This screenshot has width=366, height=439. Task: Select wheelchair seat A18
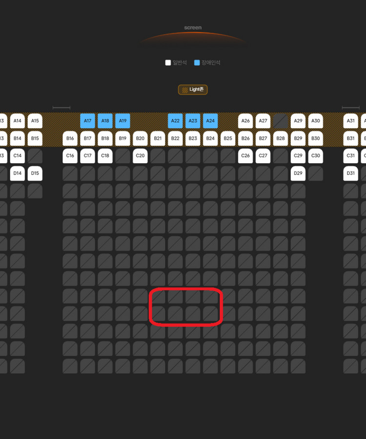click(105, 121)
